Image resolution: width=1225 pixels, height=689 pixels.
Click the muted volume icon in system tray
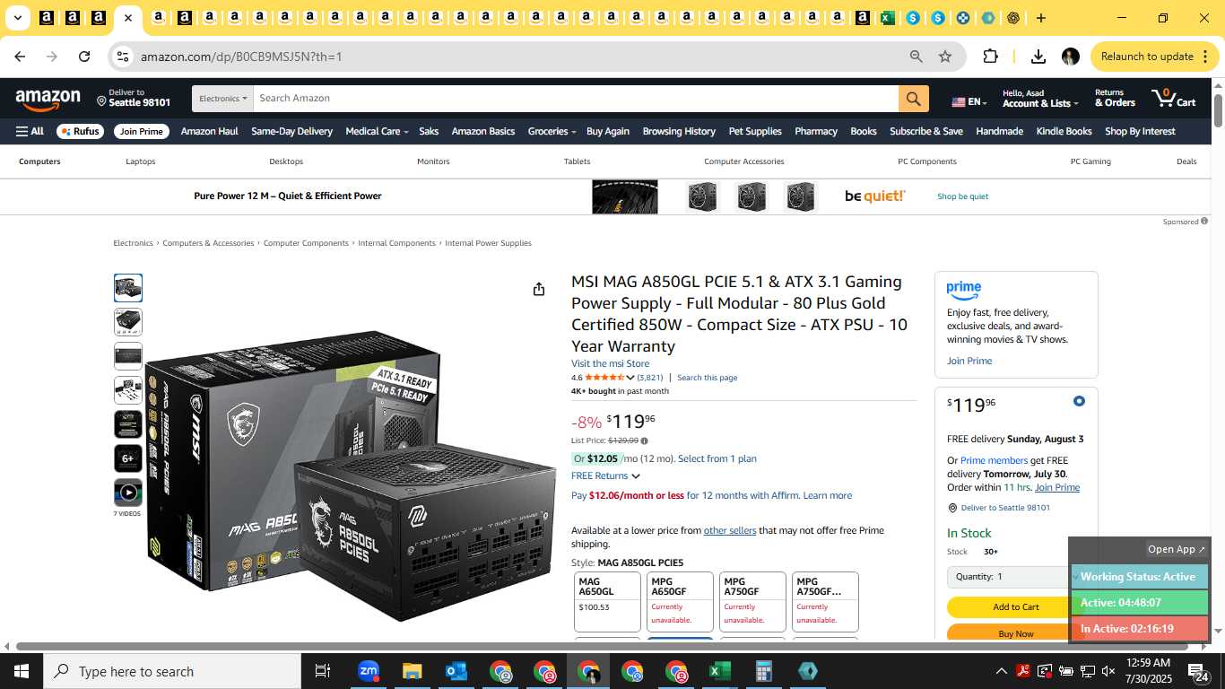pyautogui.click(x=1108, y=671)
